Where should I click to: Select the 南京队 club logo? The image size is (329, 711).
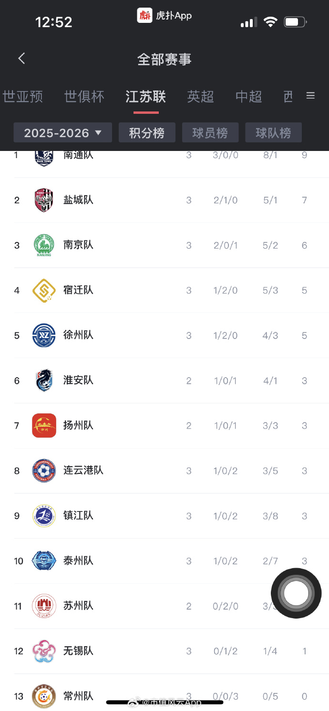(x=44, y=245)
